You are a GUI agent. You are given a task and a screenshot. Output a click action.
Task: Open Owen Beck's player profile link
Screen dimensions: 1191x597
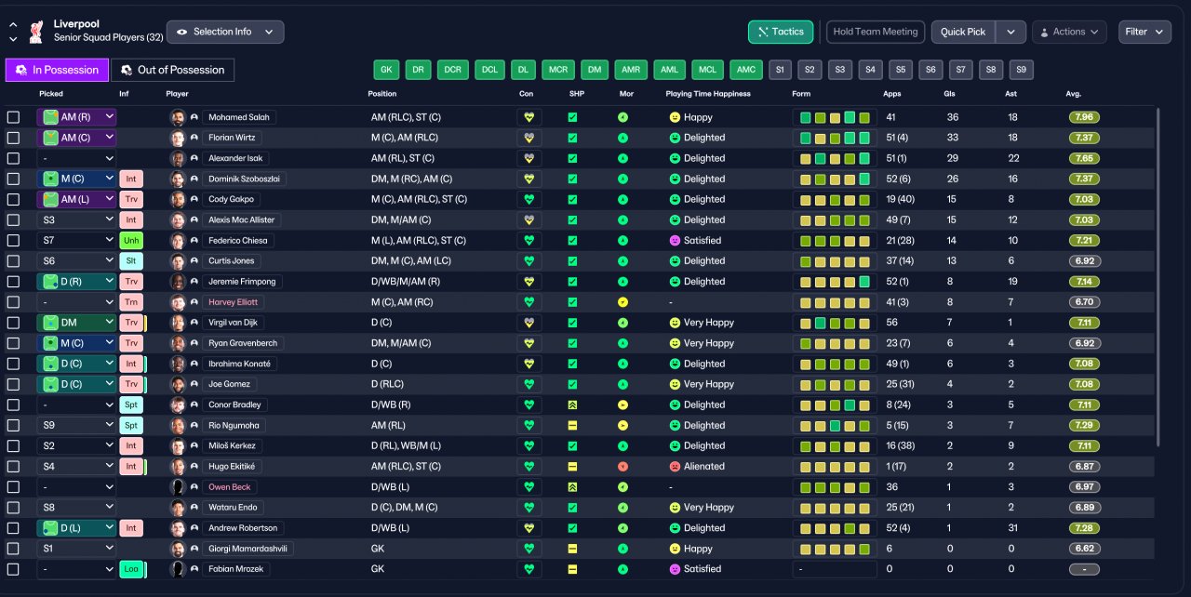coord(228,487)
